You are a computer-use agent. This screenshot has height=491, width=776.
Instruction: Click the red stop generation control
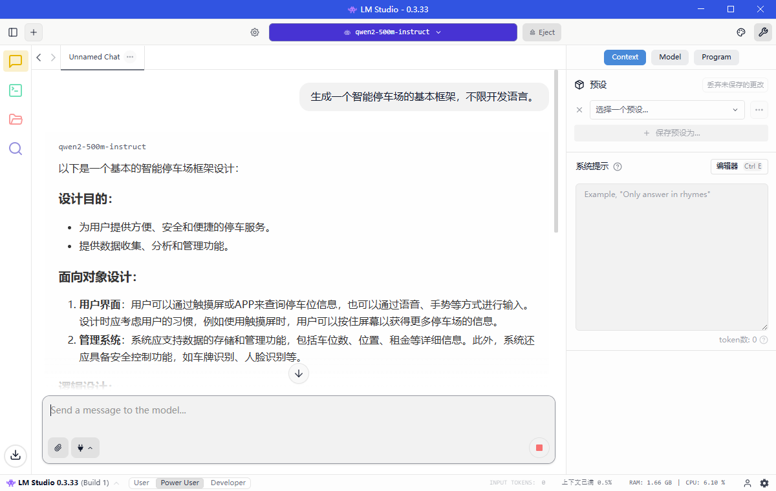(x=539, y=448)
